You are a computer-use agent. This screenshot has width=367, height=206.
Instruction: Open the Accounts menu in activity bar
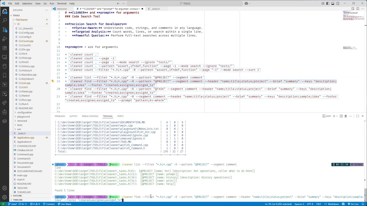coord(5,188)
